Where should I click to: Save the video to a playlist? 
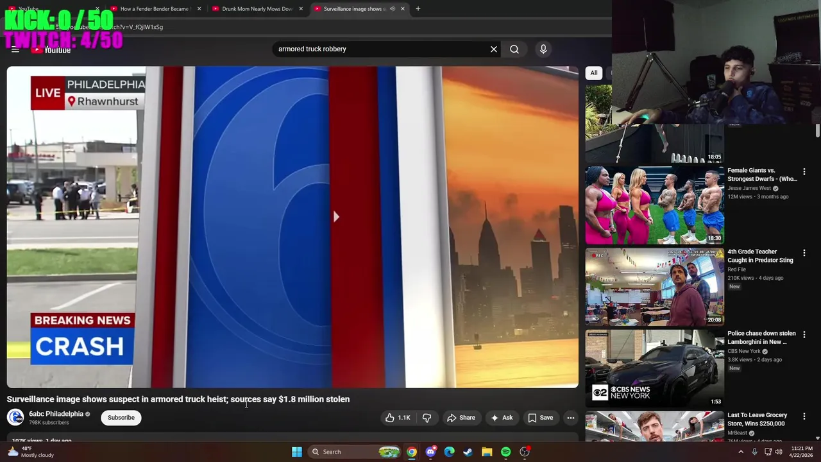pyautogui.click(x=540, y=418)
